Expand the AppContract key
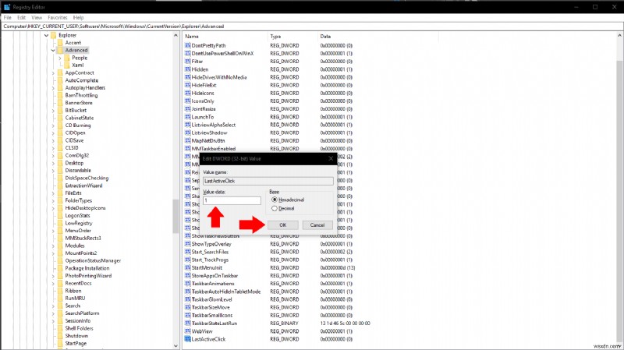 click(x=53, y=73)
